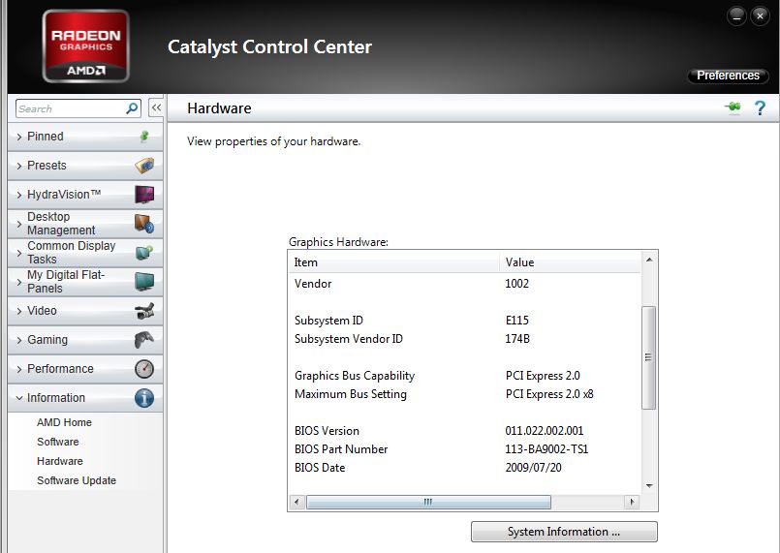Open help with the question mark icon
Viewport: 780px width, 553px height.
[x=760, y=108]
